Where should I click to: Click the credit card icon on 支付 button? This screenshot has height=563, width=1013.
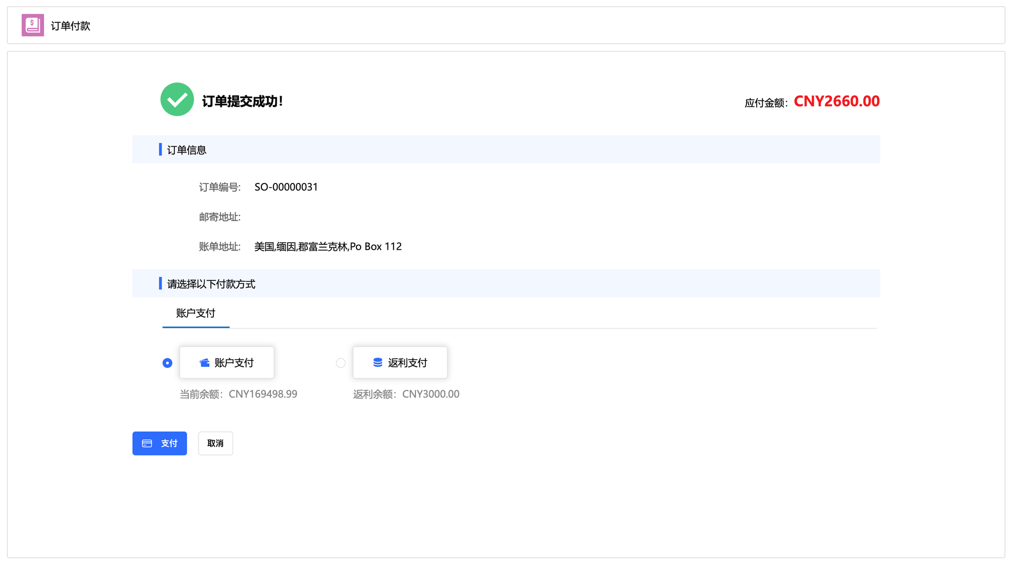tap(147, 443)
